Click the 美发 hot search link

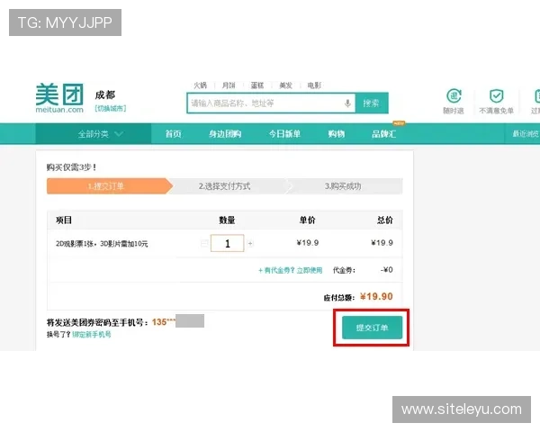285,85
